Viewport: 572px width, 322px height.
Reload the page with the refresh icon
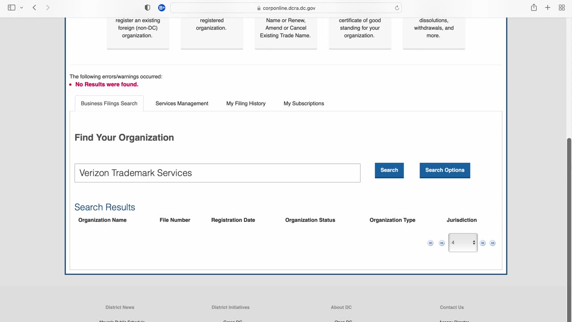coord(397,8)
